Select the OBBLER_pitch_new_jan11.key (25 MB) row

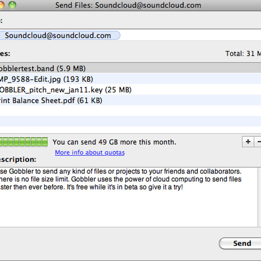(x=130, y=90)
